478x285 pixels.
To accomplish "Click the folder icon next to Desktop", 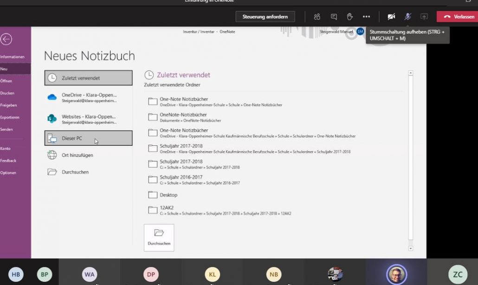I will [153, 195].
